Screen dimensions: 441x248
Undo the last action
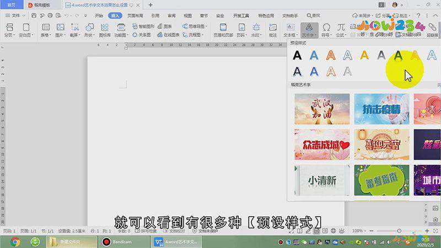(x=66, y=15)
